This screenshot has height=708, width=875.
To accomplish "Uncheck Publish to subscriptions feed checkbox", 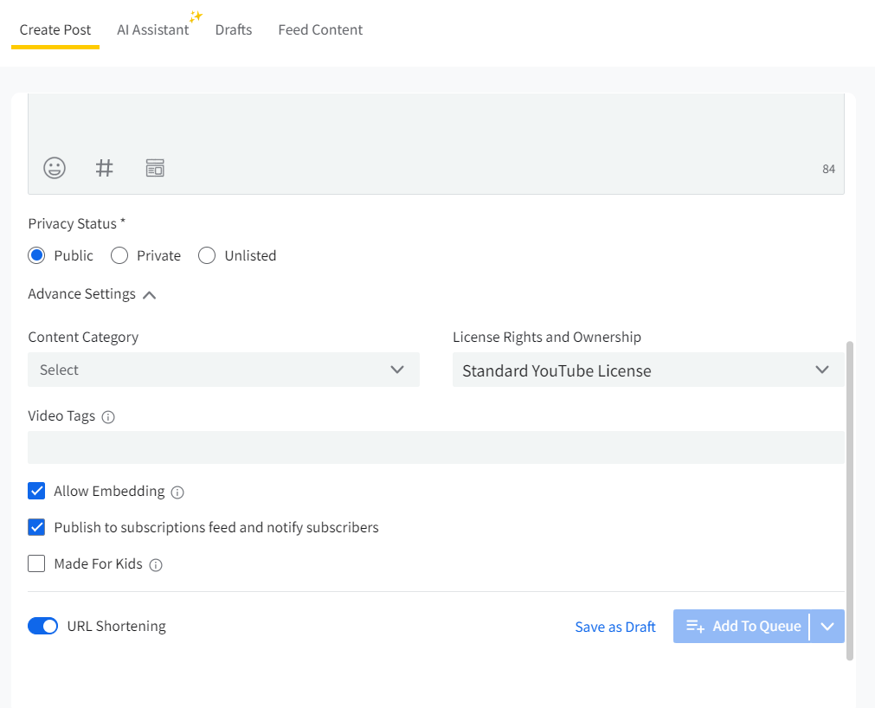I will 36,527.
